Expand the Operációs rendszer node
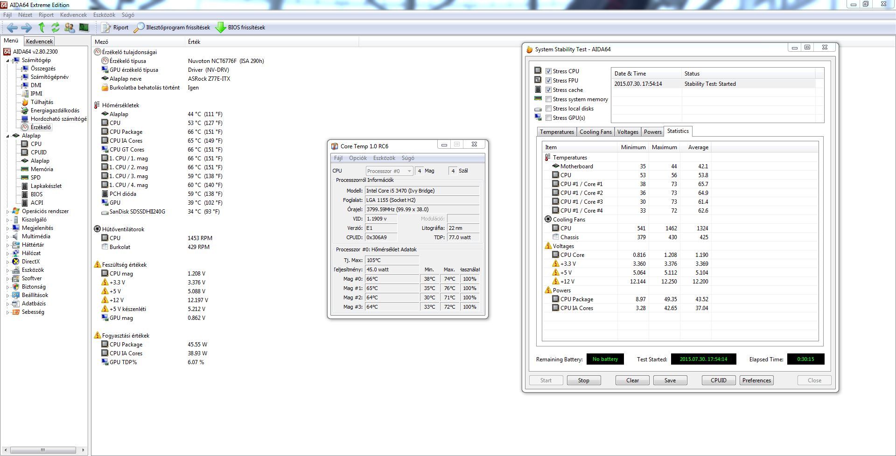896x456 pixels. tap(7, 212)
